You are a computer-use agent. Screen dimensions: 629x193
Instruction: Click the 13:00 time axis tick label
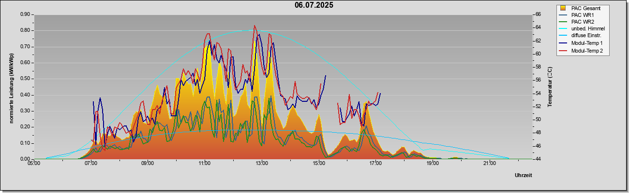262,164
